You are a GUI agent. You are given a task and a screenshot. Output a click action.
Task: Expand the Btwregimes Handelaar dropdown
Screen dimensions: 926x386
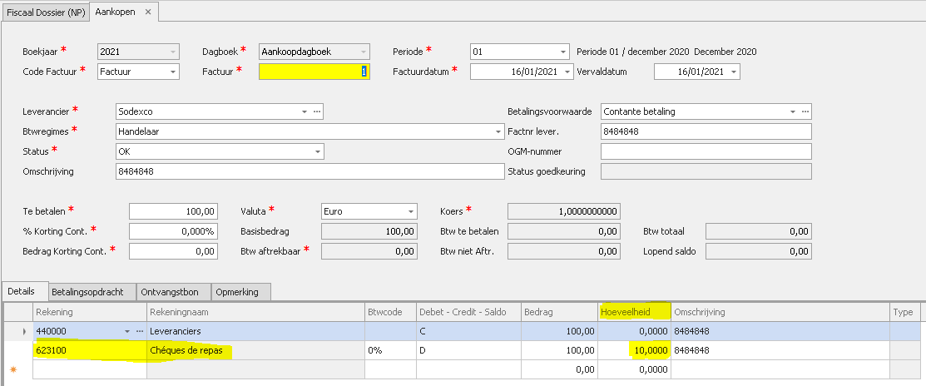tap(498, 131)
